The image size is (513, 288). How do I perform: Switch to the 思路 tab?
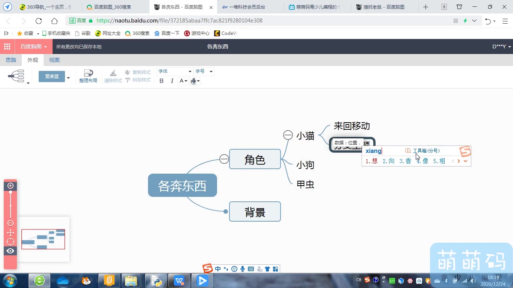click(11, 60)
